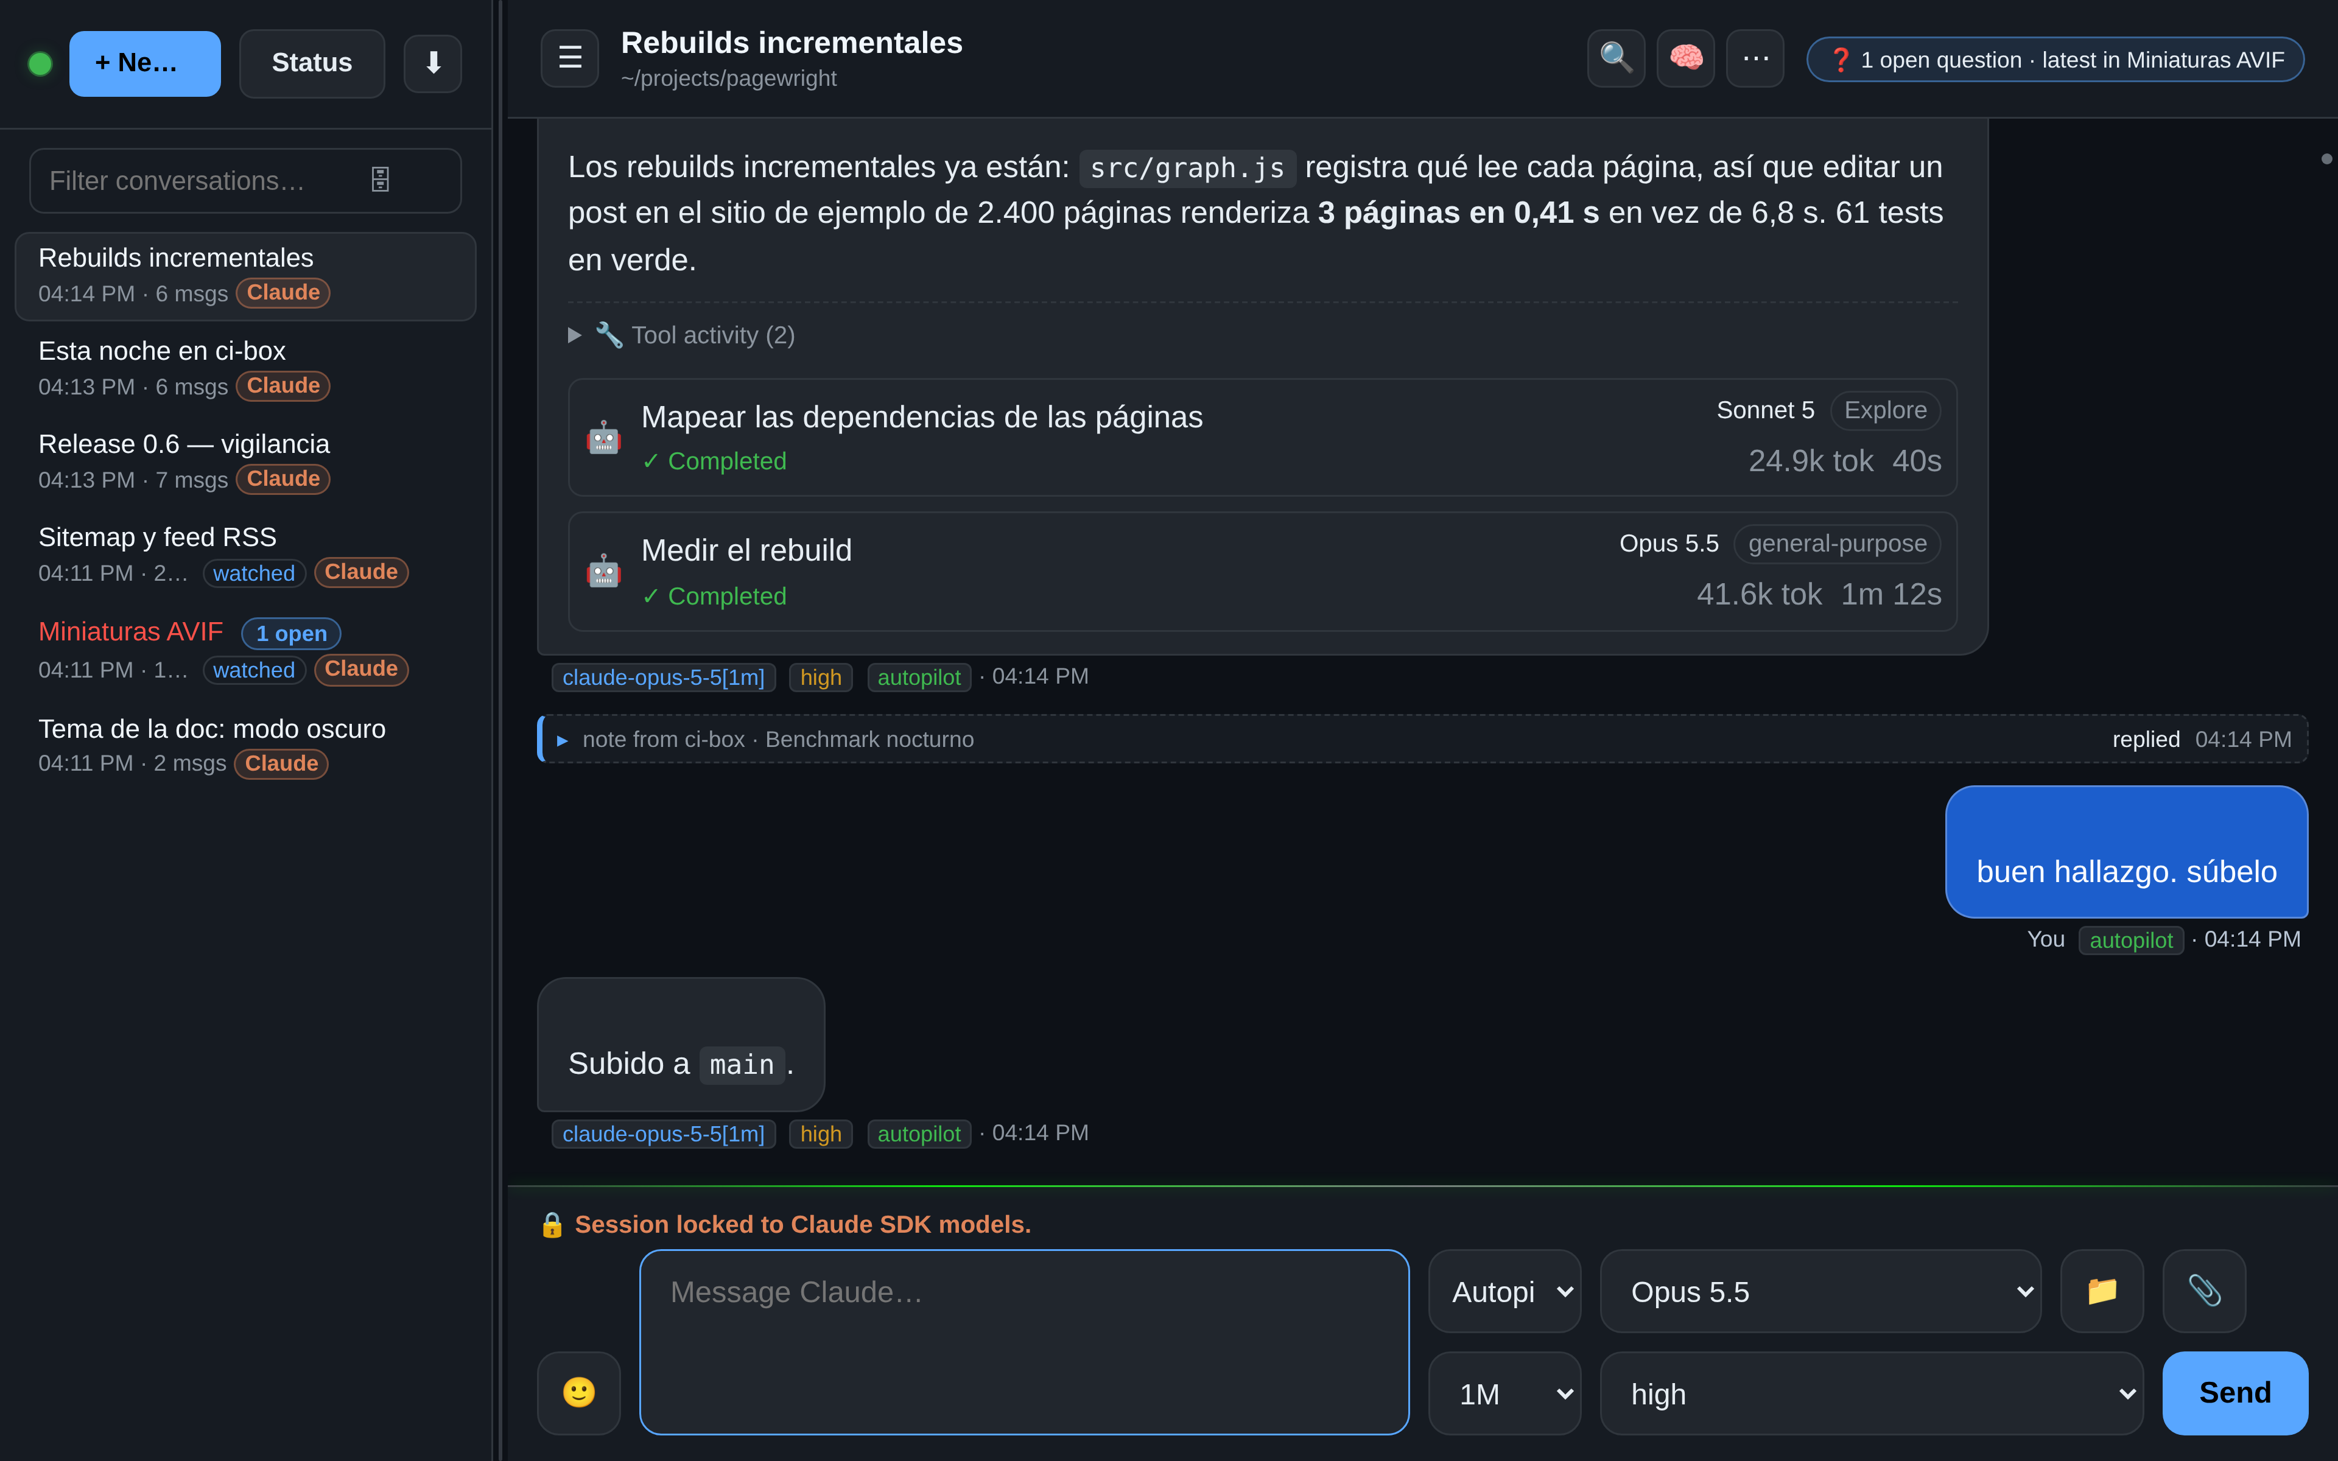
Task: Open the hamburger sidebar menu
Action: point(570,58)
